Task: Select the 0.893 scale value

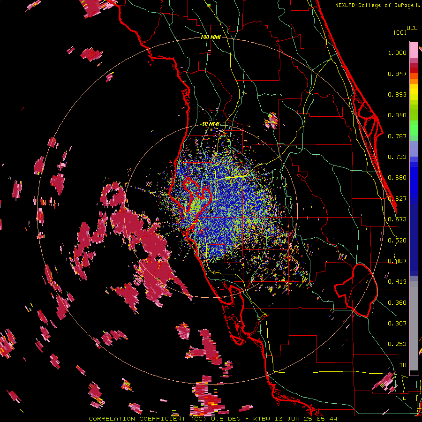Action: point(397,94)
